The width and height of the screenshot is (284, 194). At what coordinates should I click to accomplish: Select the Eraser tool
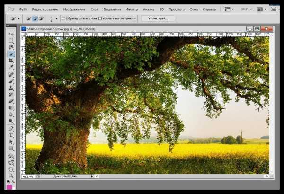pos(11,101)
